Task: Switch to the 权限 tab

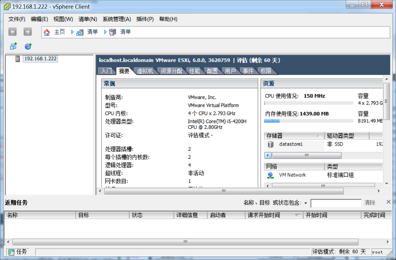Action: (266, 71)
